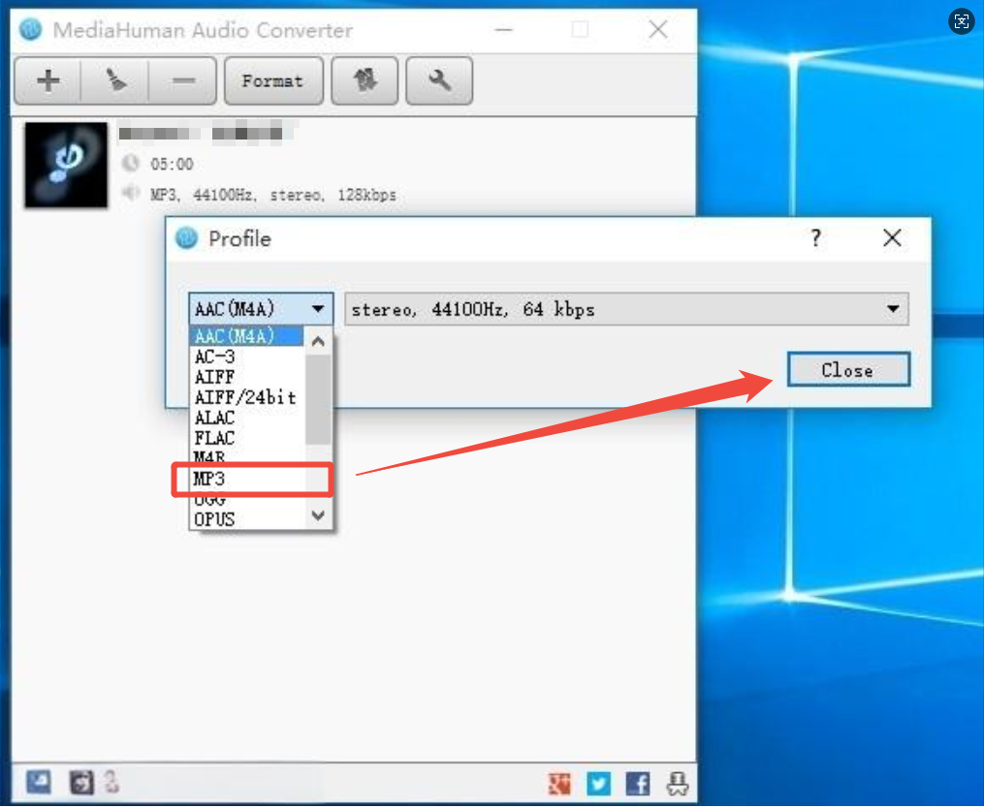
Task: Click the blue icon in the bottom-left status bar
Action: click(39, 782)
